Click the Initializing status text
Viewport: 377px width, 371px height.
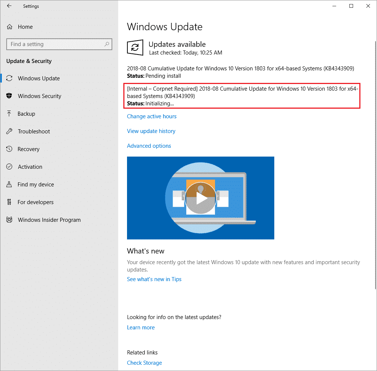click(x=159, y=104)
